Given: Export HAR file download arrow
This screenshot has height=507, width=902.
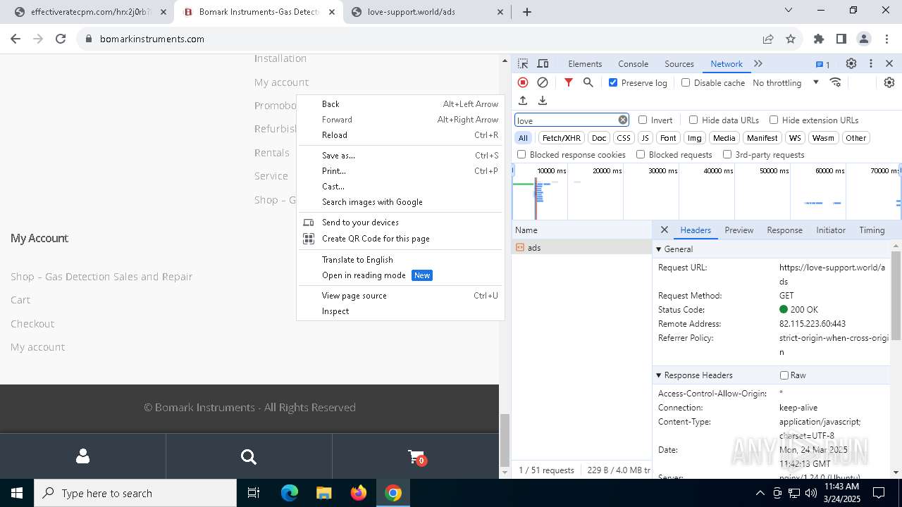Looking at the screenshot, I should coord(543,101).
